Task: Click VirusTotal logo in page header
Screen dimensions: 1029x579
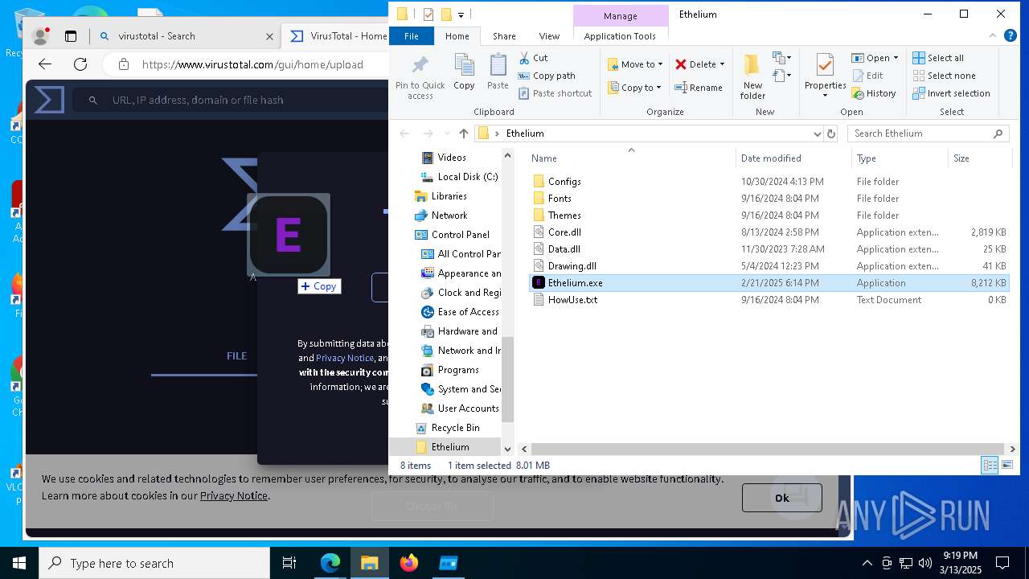Action: [49, 100]
